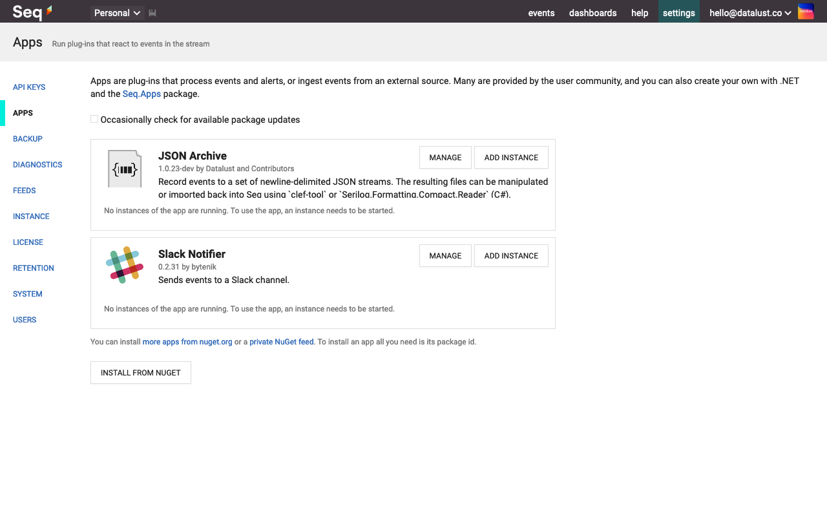The height and width of the screenshot is (517, 827).
Task: Add instance of Slack Notifier
Action: point(511,256)
